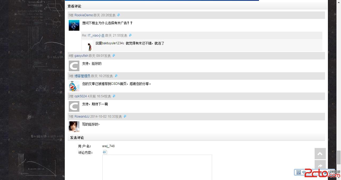341x180 pixels.
Task: Click reply icon beside RookieDemo's comment header
Action: click(x=119, y=15)
